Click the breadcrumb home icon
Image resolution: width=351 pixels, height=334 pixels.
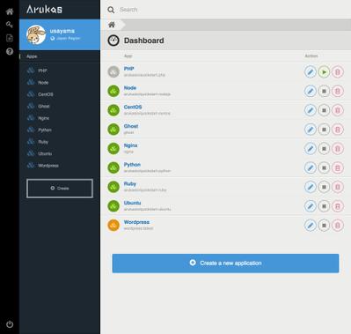coord(112,25)
